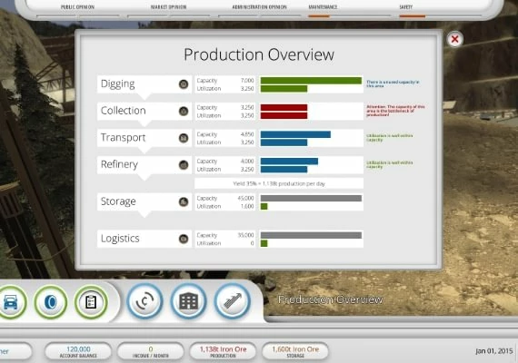Open the vehicles truck menu icon
The image size is (518, 363).
point(11,302)
